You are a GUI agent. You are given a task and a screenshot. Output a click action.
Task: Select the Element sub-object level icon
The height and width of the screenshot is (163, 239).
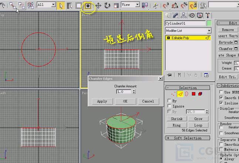(200, 94)
